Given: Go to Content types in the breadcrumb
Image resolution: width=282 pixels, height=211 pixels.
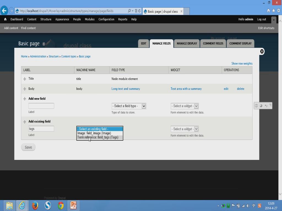Looking at the screenshot, I should (69, 56).
